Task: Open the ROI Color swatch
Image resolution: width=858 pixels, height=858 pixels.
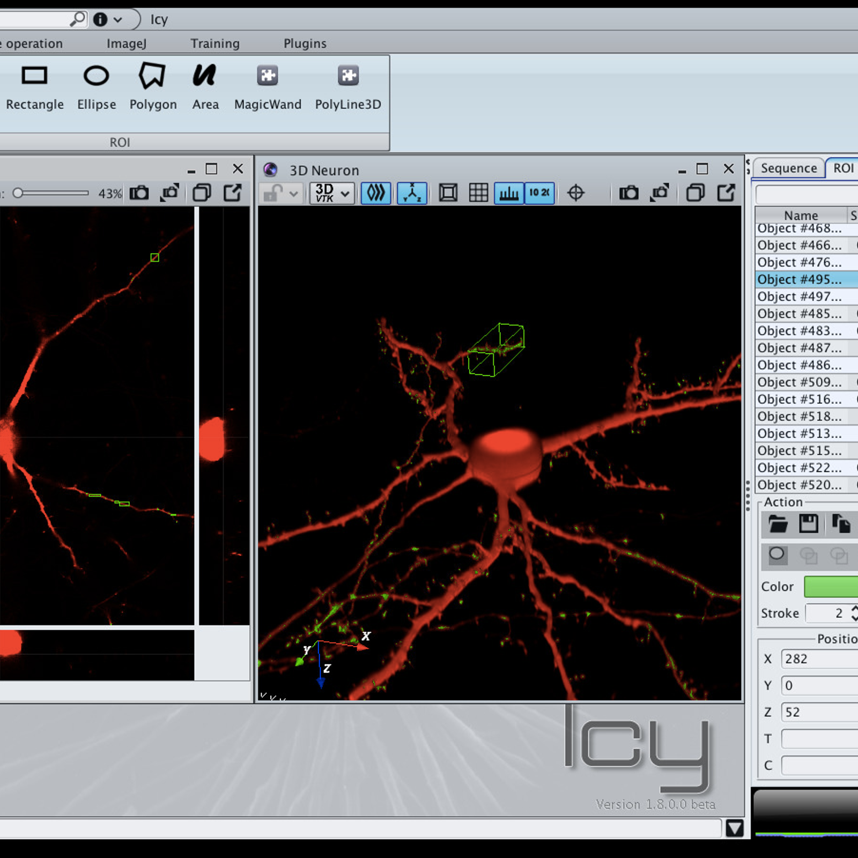Action: 831,586
